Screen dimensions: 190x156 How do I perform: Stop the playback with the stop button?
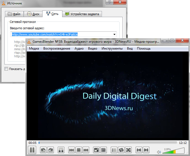click(x=79, y=150)
